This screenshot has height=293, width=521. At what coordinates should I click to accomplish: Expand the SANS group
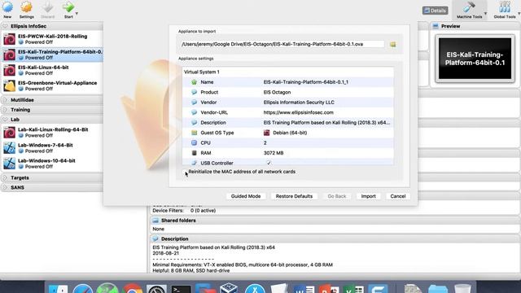pyautogui.click(x=5, y=187)
